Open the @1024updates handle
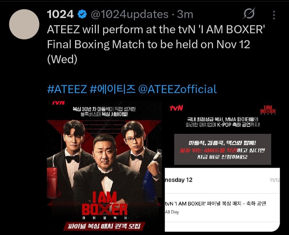The image size is (289, 235). tap(130, 14)
